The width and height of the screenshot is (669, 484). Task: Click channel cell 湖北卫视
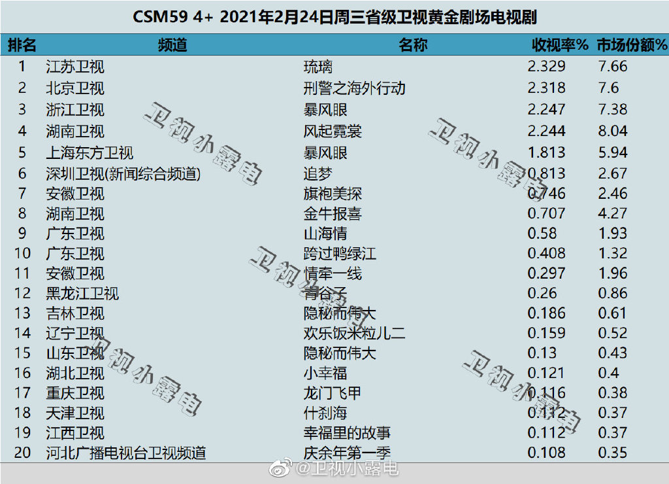75,373
